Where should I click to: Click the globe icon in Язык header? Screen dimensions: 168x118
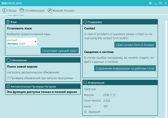[8, 22]
